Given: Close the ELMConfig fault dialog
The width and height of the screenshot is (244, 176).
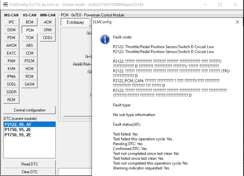Looking at the screenshot, I should click(x=237, y=22).
